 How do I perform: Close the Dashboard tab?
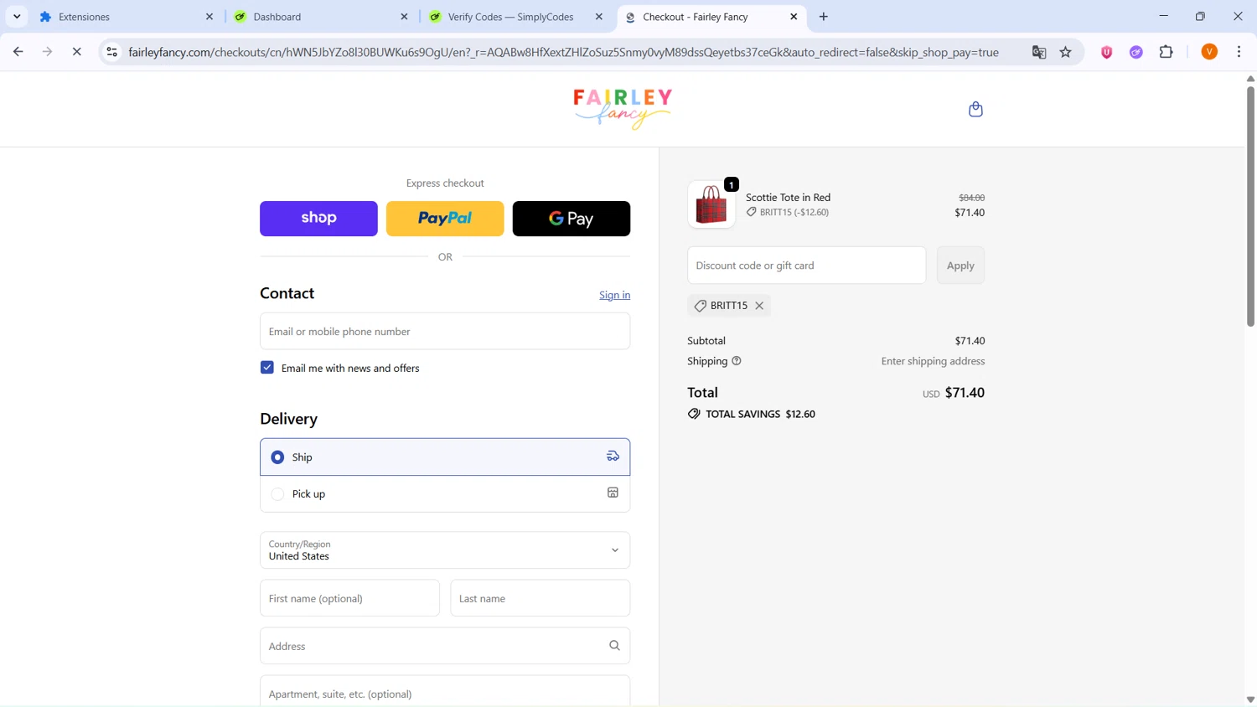click(404, 17)
